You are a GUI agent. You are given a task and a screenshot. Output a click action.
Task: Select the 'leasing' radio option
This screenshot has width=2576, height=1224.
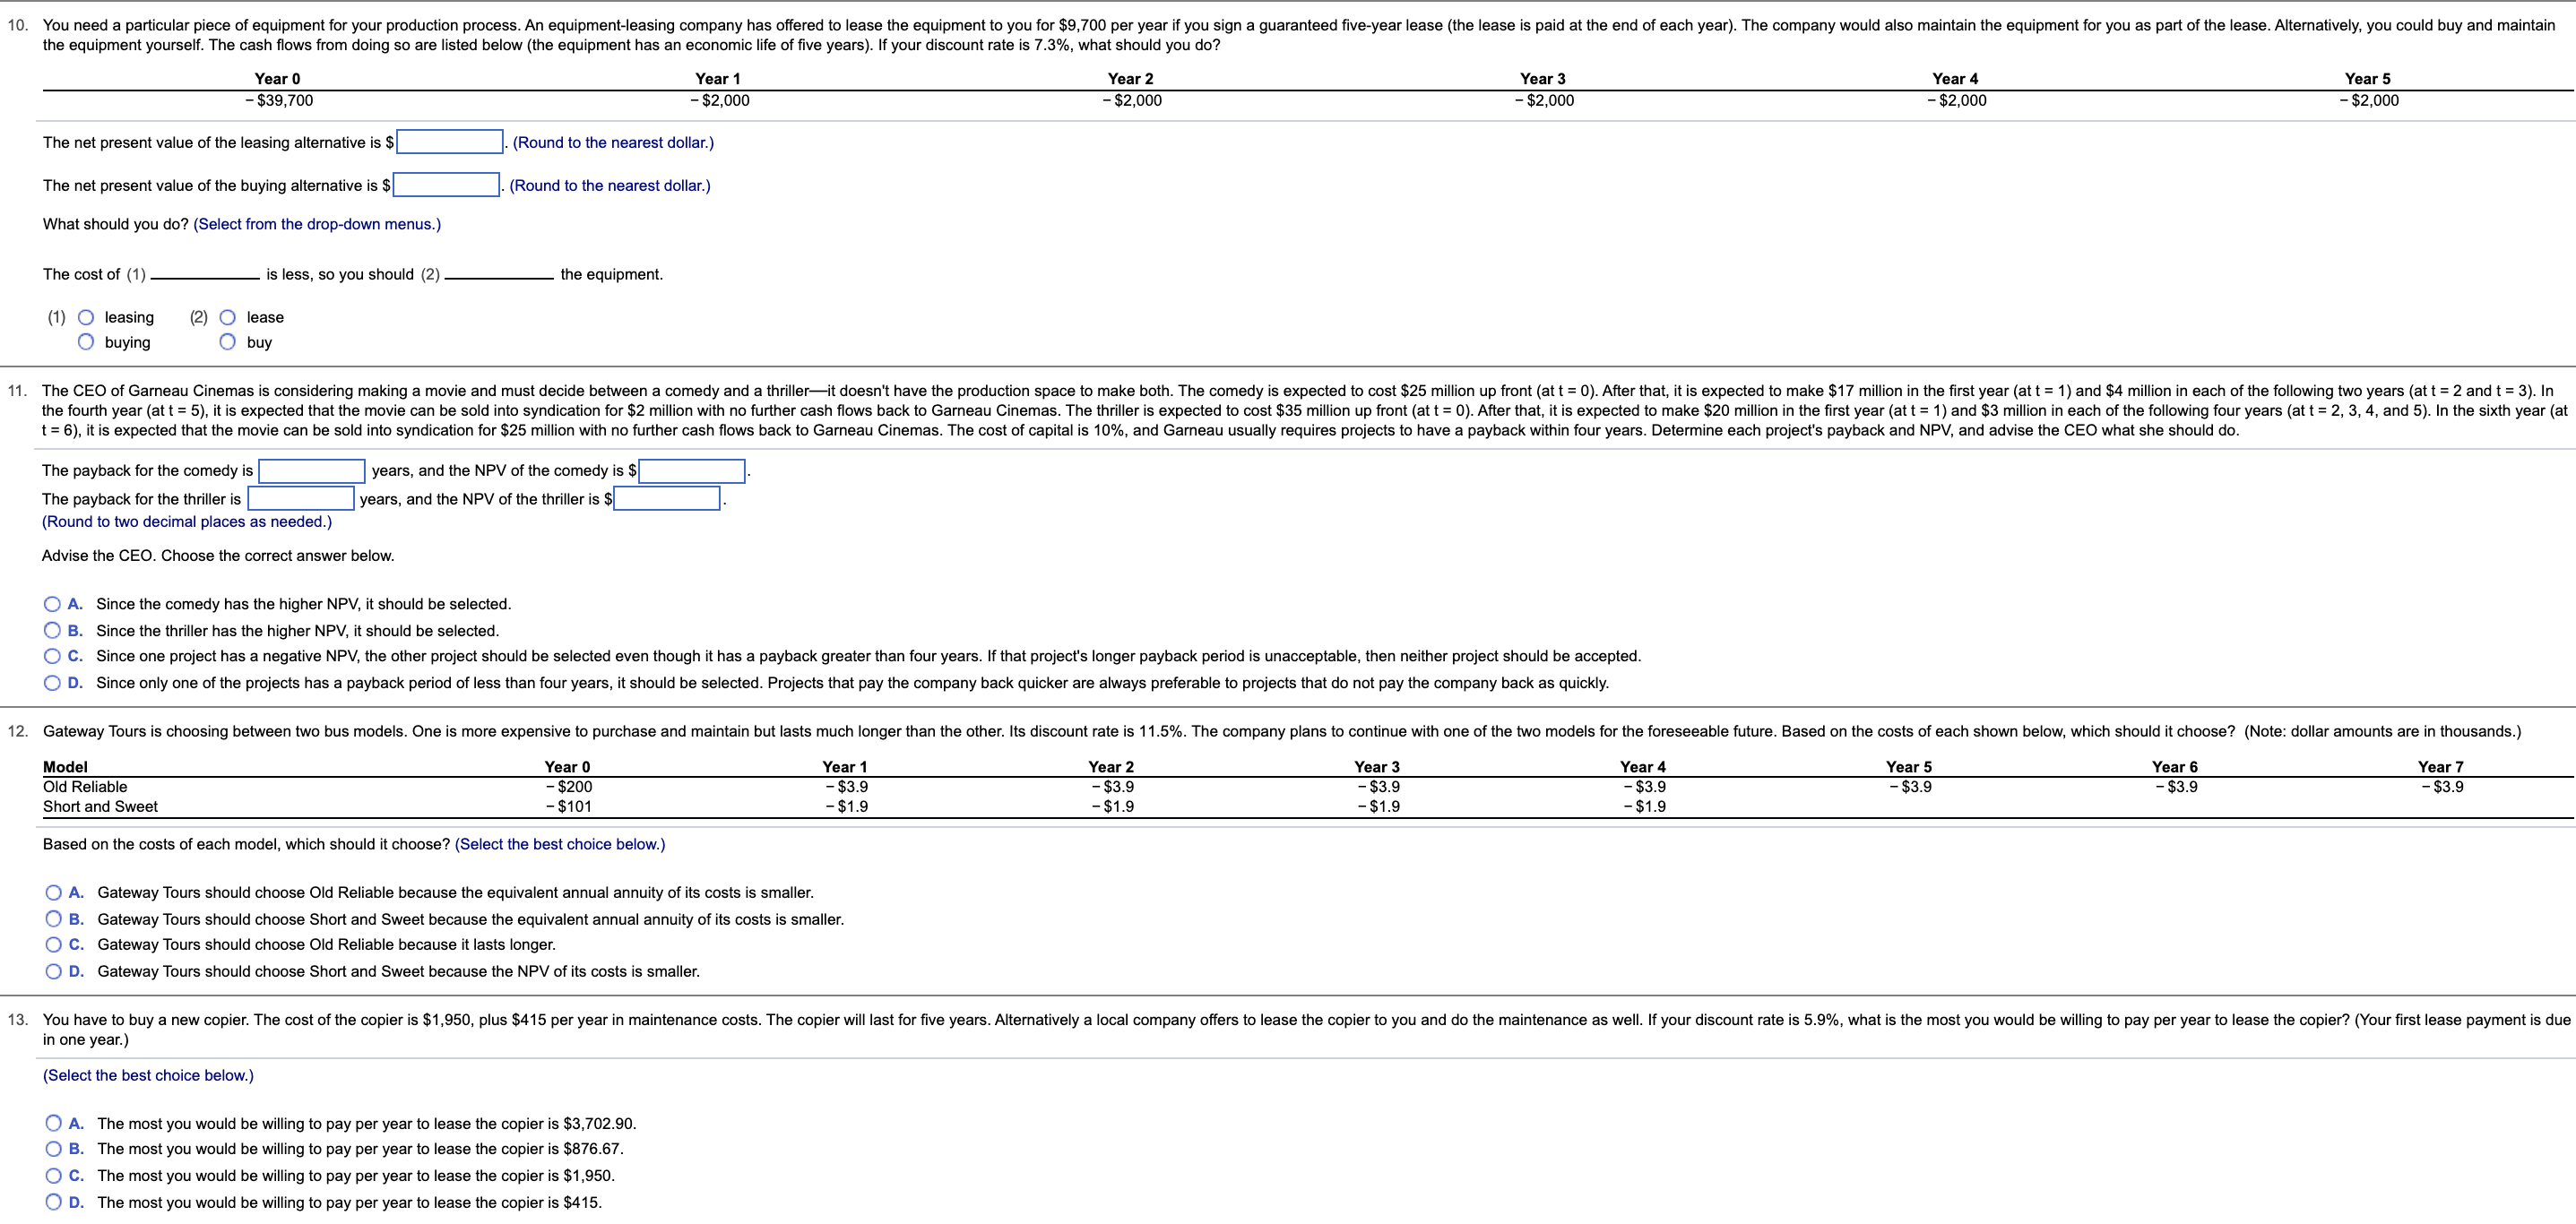click(x=87, y=318)
